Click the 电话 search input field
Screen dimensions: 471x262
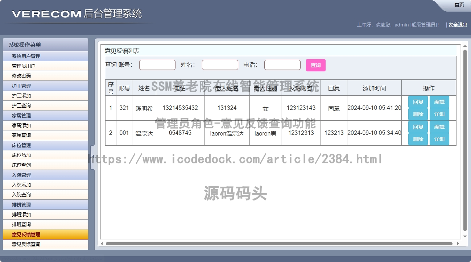click(282, 65)
